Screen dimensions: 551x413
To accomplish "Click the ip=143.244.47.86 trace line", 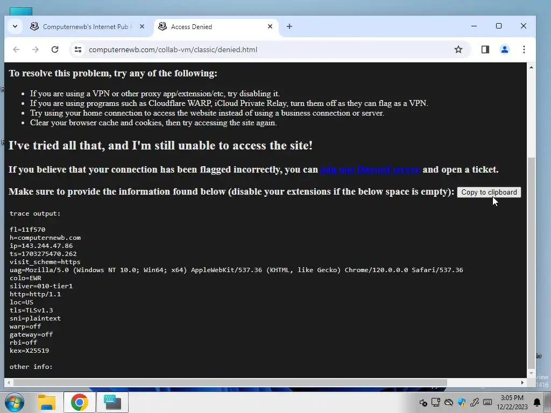I will 41,246.
